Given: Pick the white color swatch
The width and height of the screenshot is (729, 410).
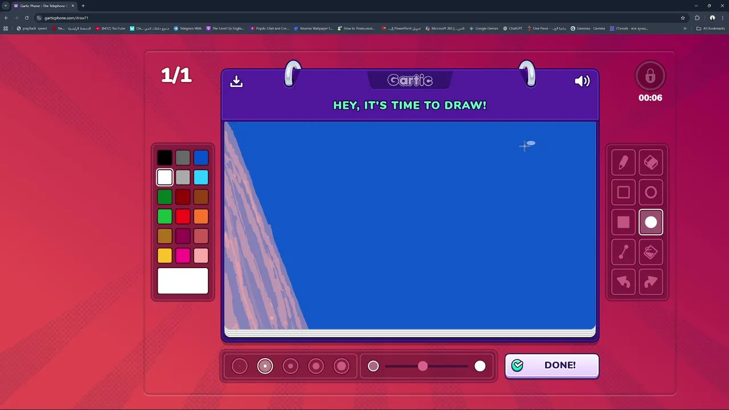Looking at the screenshot, I should (165, 178).
